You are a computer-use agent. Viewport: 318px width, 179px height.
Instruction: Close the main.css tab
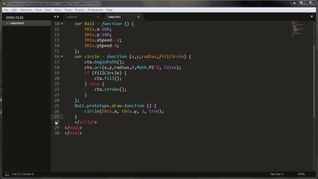click(98, 17)
